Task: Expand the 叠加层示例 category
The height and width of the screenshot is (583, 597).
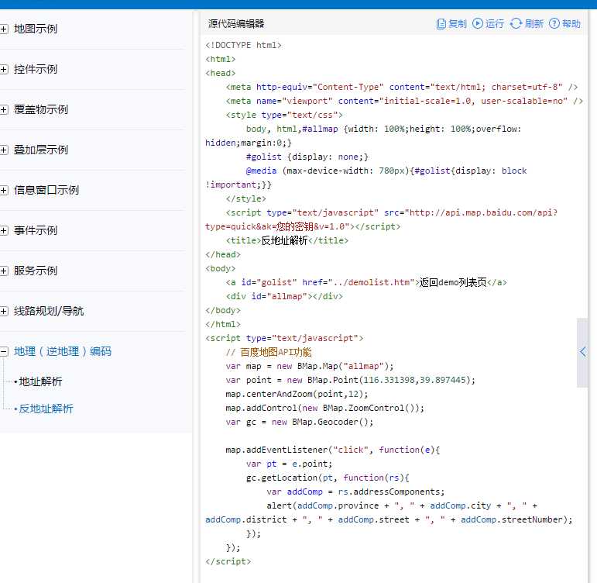Action: click(x=4, y=150)
